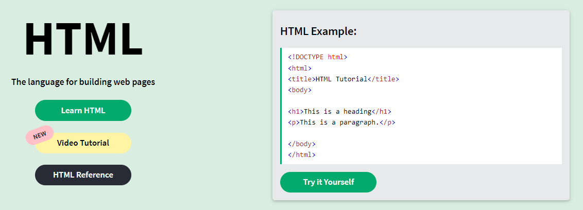
Task: Click the opening <h1> tag
Action: (296, 112)
